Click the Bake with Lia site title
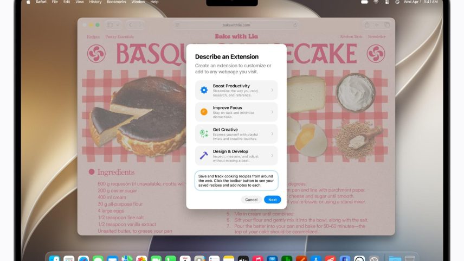The image size is (464, 261). [x=236, y=36]
